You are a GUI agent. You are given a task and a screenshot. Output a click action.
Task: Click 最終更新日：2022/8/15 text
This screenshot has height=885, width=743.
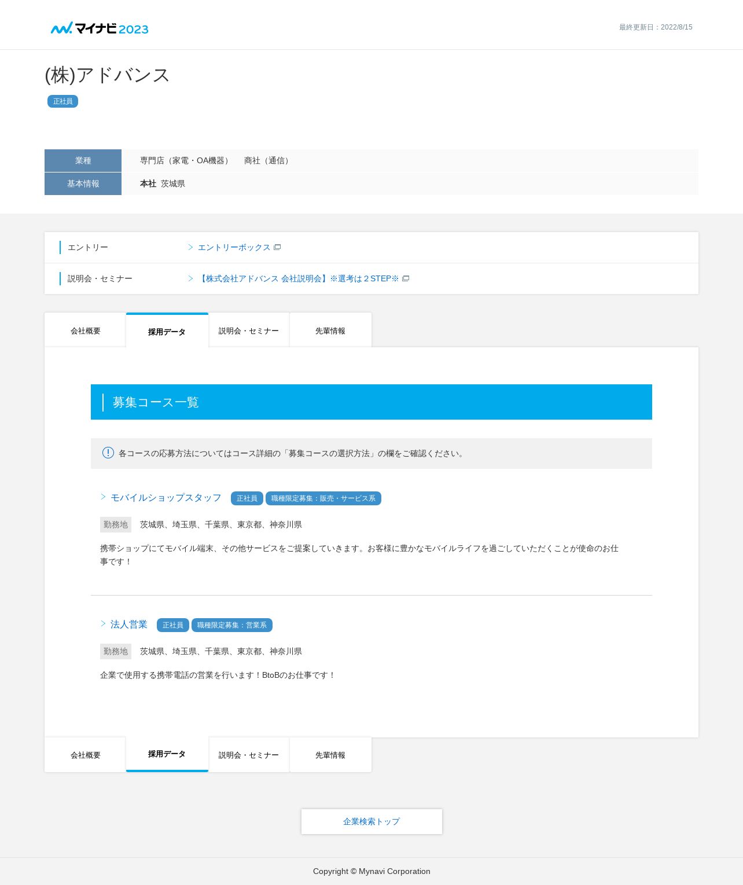656,27
